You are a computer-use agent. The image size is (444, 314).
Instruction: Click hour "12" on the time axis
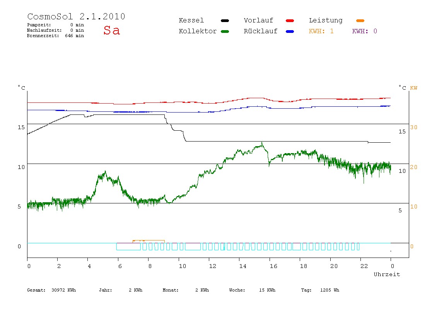pos(213,266)
